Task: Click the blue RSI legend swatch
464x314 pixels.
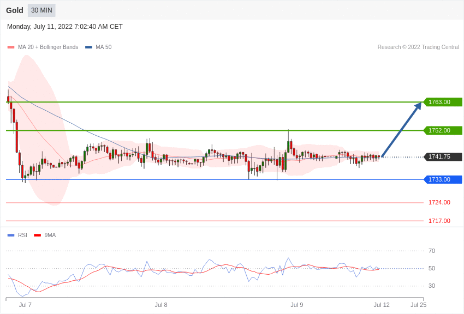Action: point(11,235)
